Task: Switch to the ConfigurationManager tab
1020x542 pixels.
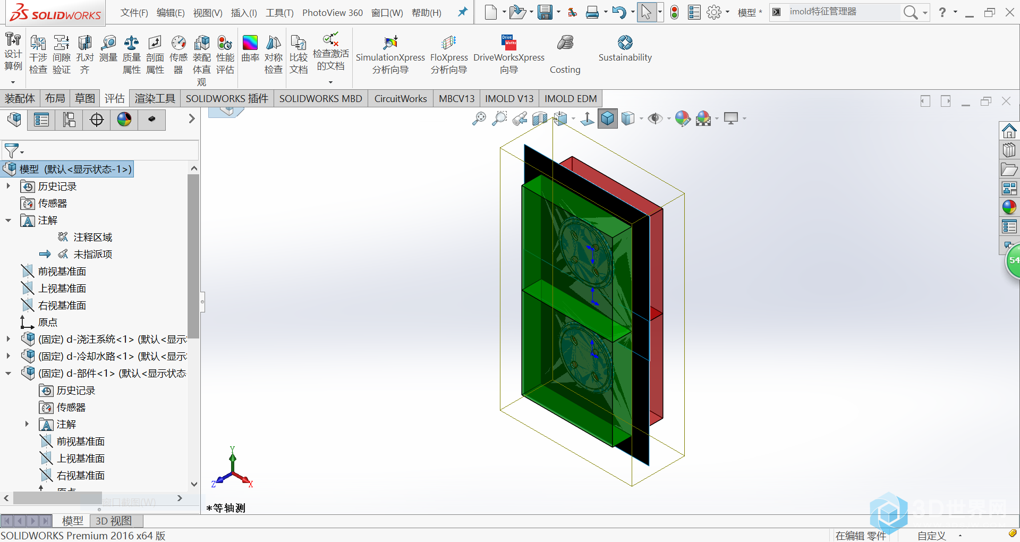Action: pyautogui.click(x=69, y=120)
